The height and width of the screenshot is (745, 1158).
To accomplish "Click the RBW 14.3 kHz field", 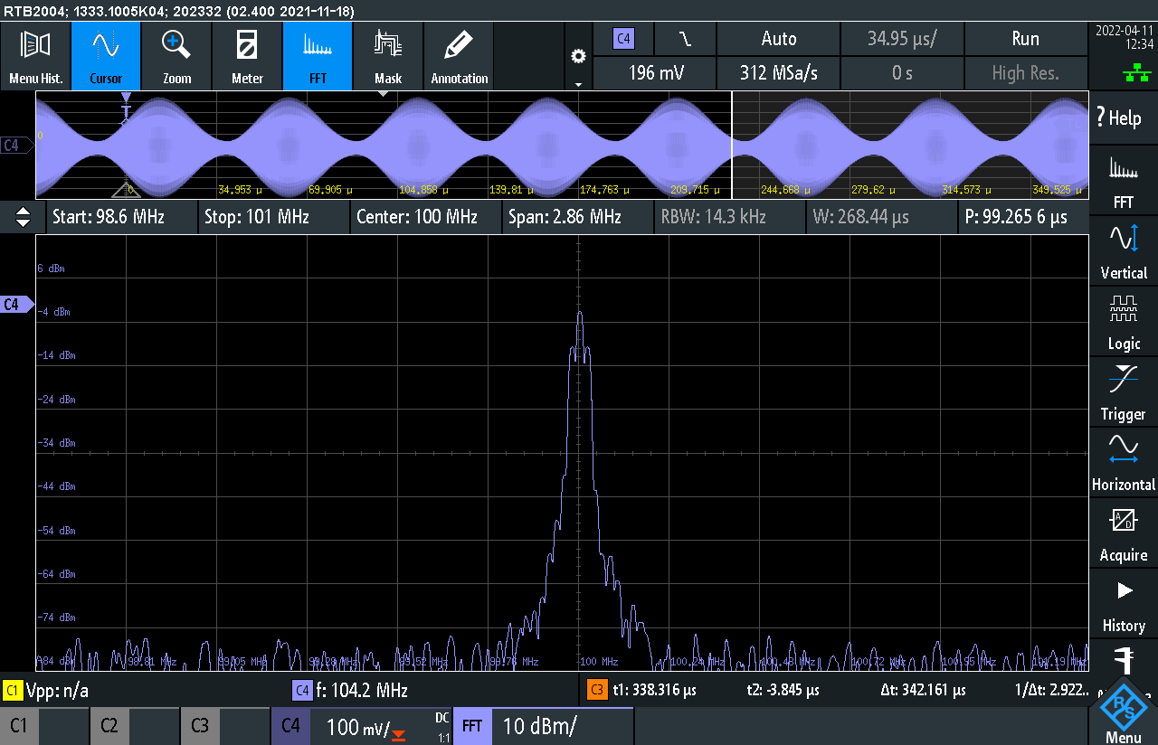I will tap(728, 217).
